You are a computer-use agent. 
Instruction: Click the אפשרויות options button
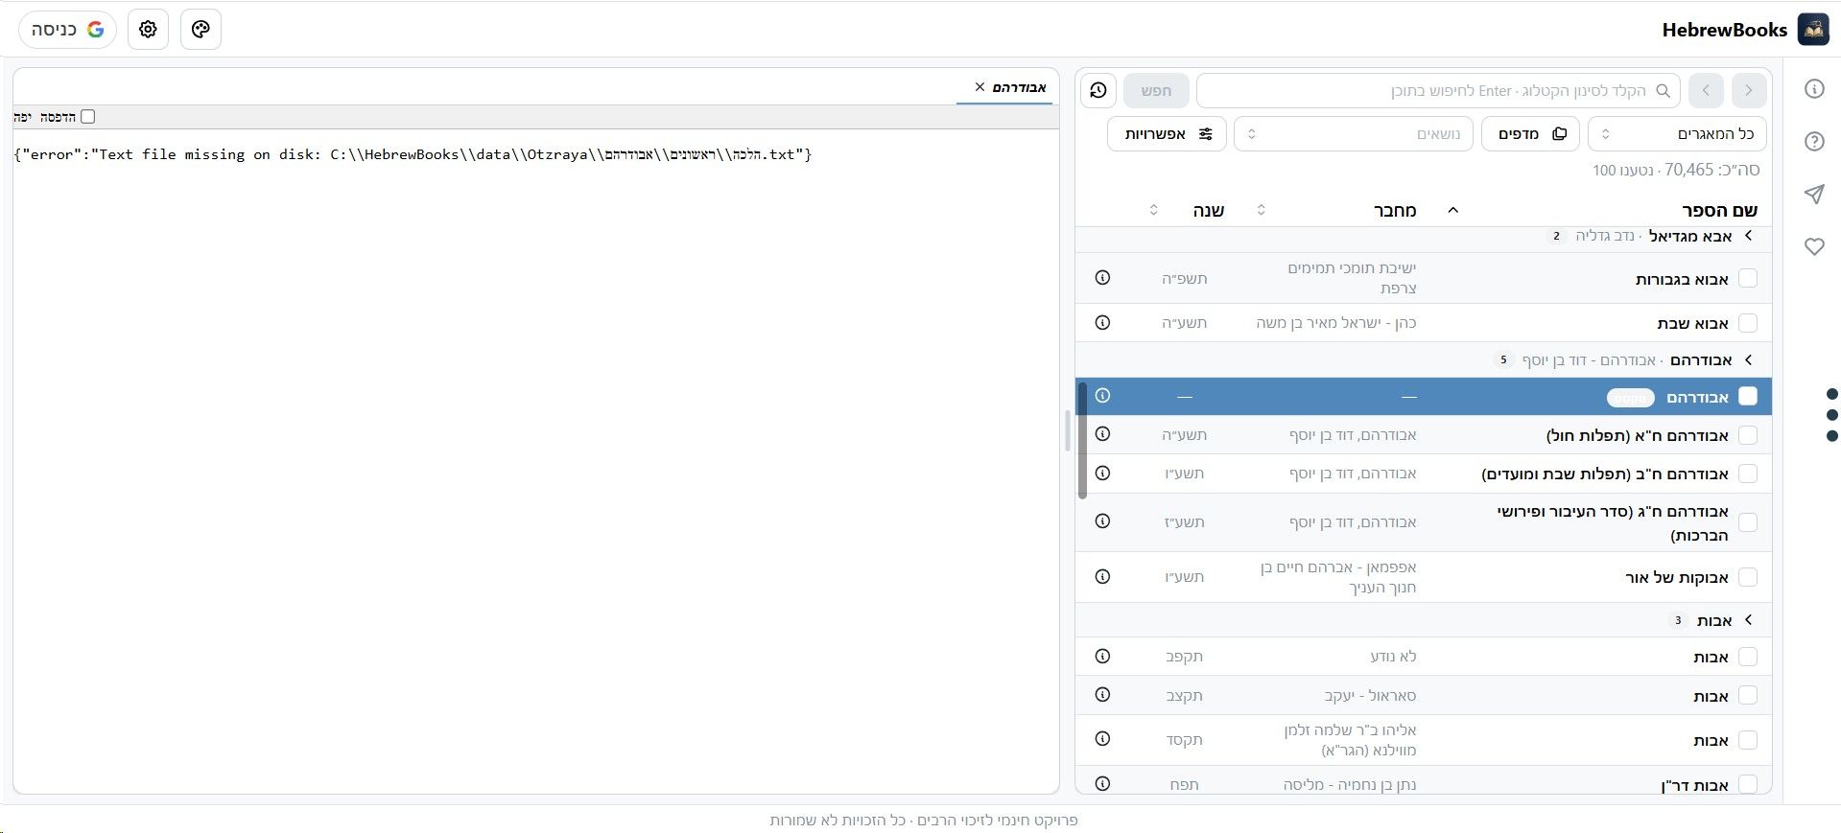[x=1167, y=134]
